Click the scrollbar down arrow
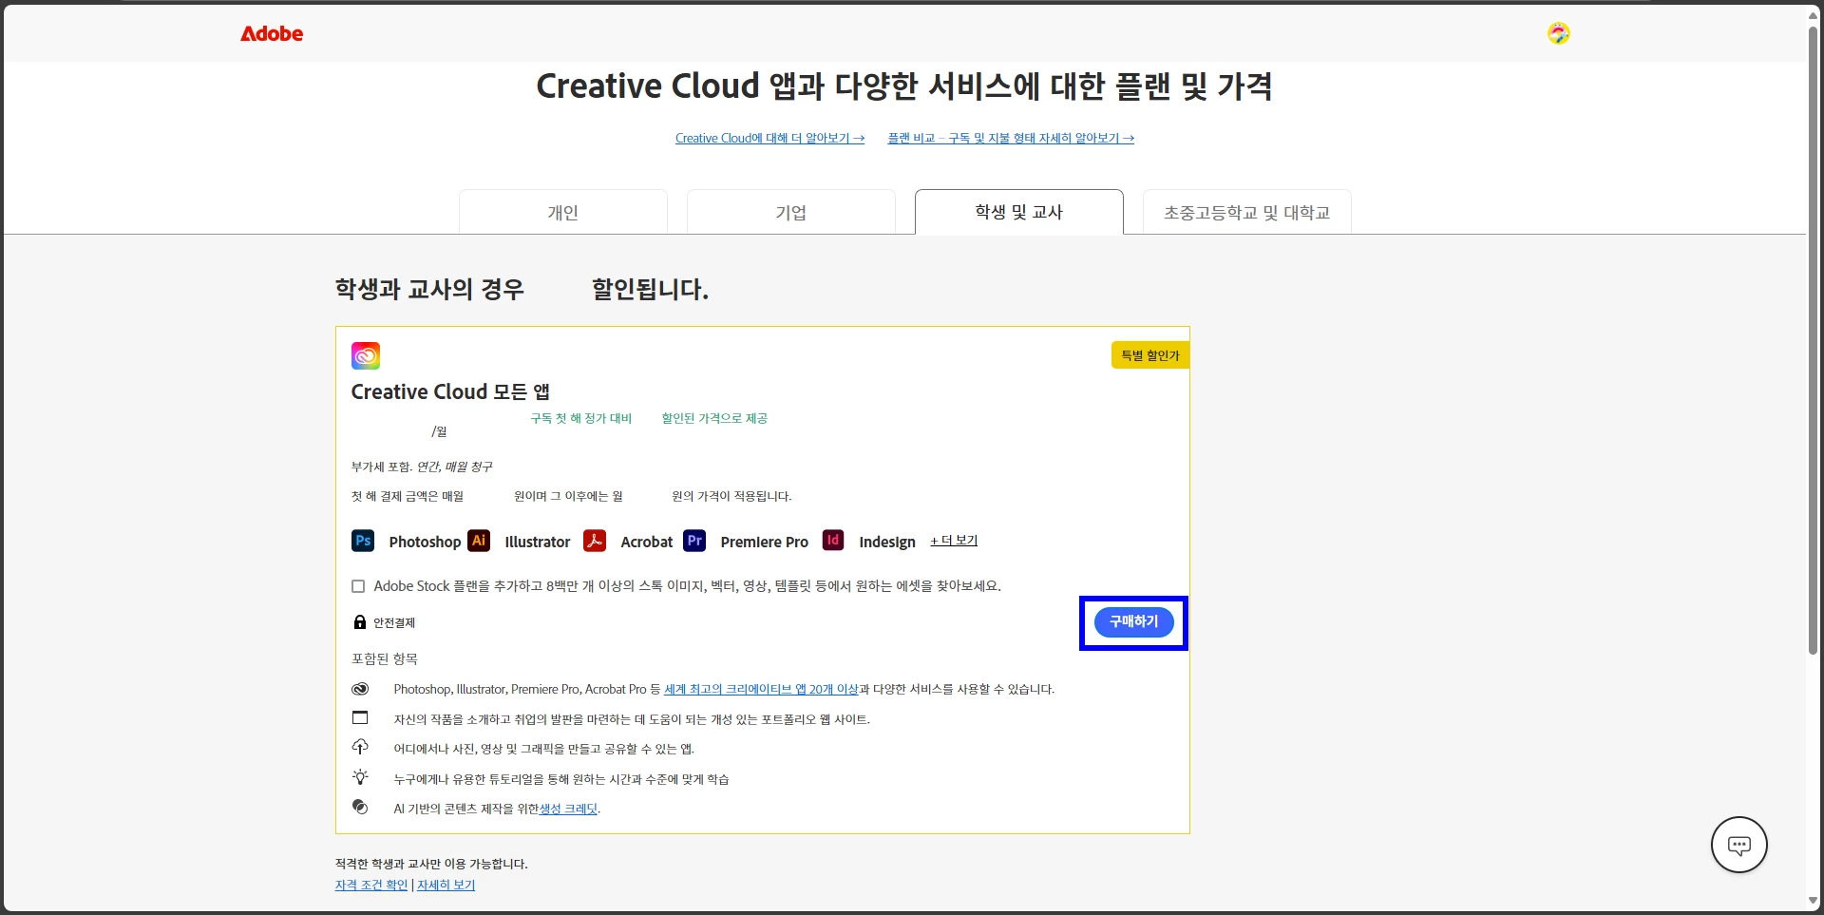The image size is (1824, 915). (x=1814, y=902)
